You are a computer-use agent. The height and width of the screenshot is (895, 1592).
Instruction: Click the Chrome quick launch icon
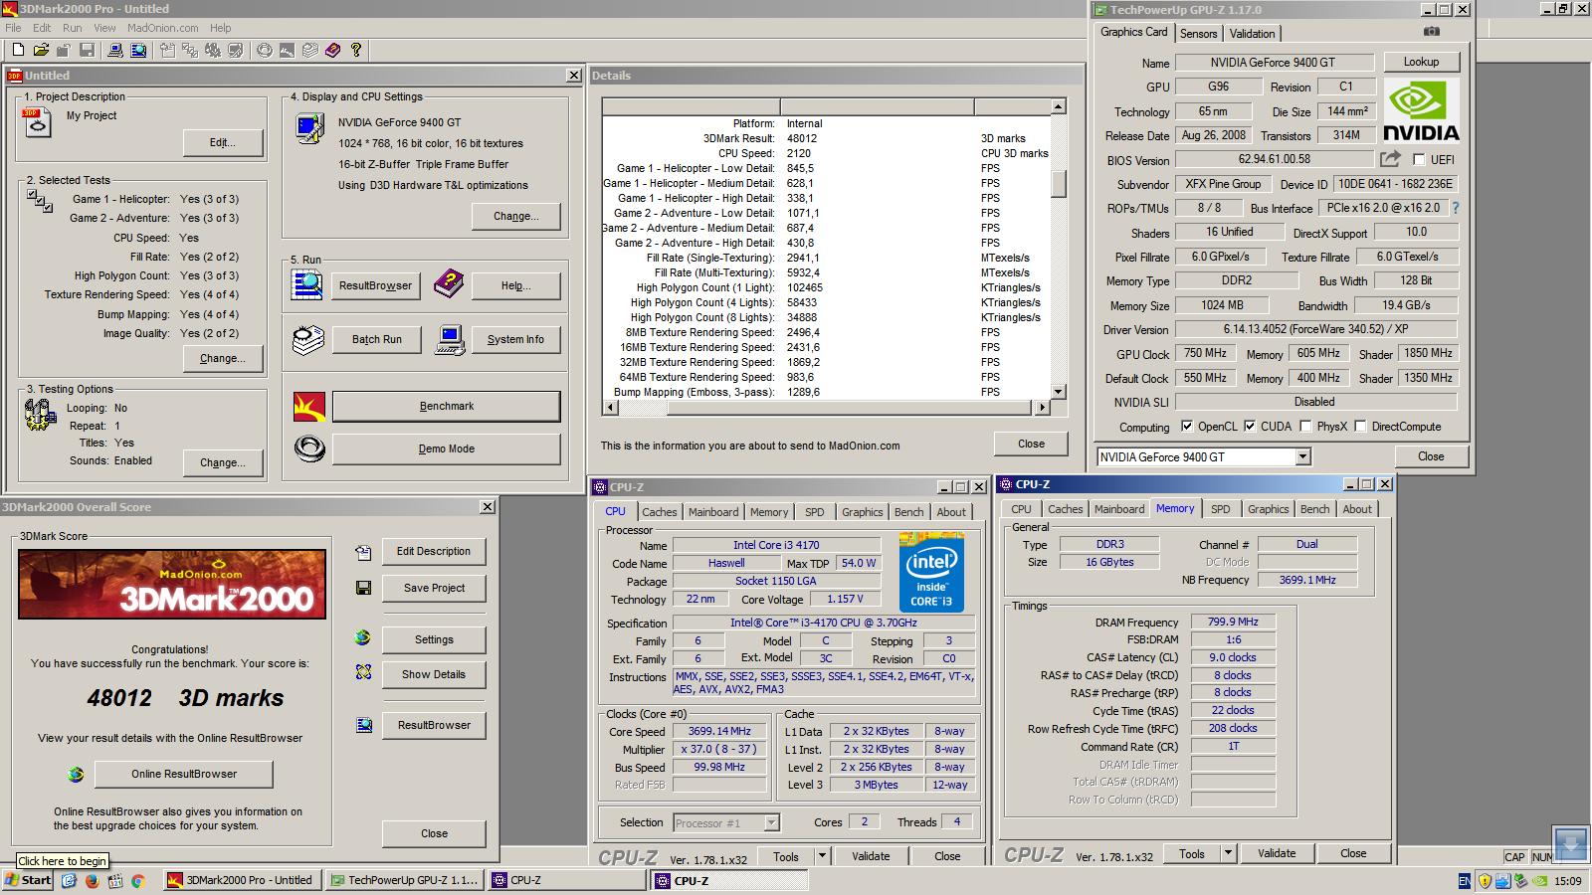click(x=137, y=880)
